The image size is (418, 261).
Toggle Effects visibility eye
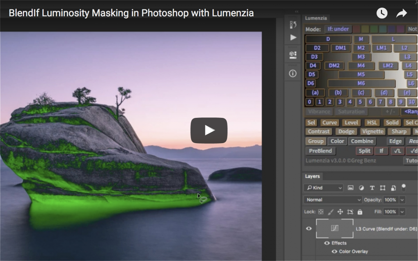[x=327, y=243]
